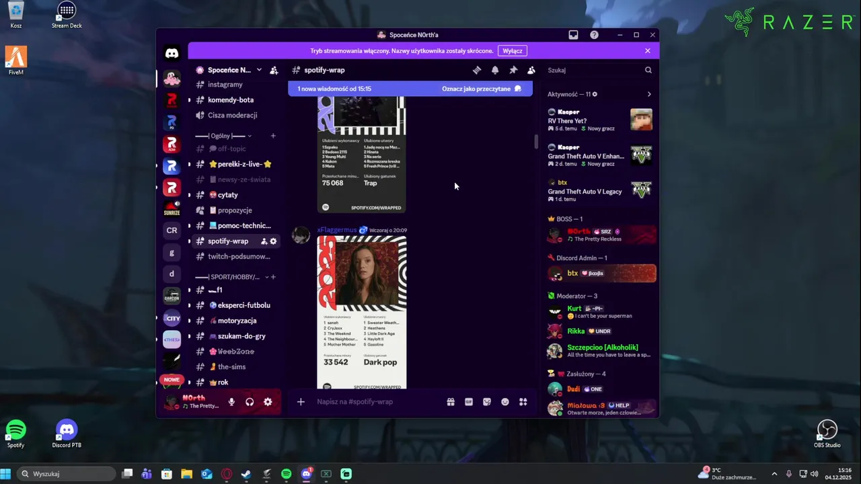Open Kacper's RV There Yet? activity card
The image size is (861, 484).
[600, 120]
